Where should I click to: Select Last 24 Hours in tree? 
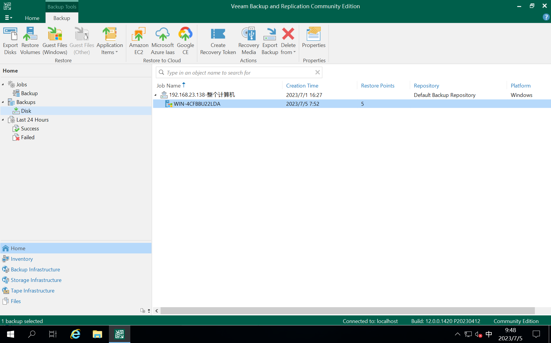[x=32, y=120]
